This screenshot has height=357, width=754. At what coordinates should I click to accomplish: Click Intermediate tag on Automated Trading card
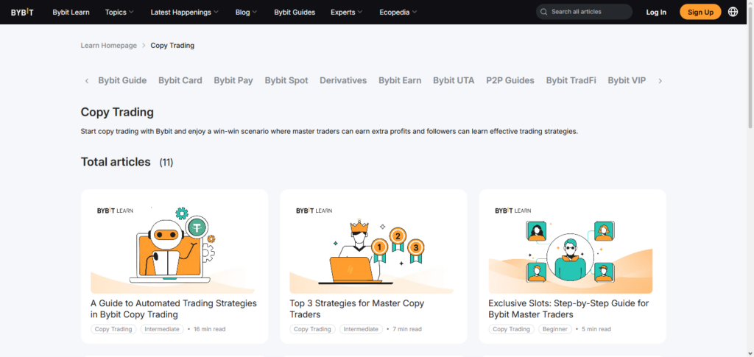pyautogui.click(x=162, y=329)
